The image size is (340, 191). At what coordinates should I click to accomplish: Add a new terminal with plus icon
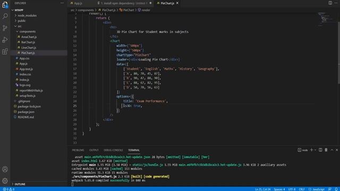[x=312, y=150]
